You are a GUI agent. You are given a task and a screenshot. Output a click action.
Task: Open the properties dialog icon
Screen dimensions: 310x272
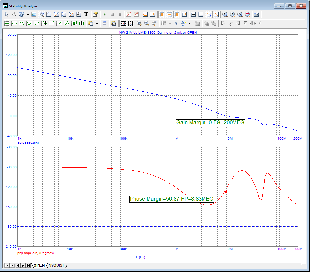[95, 14]
